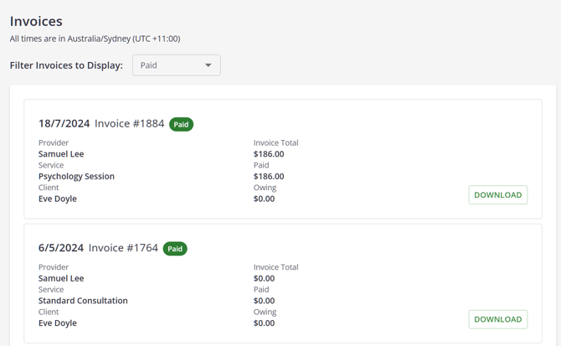Click the 6/5/2024 invoice date
561x346 pixels.
tap(61, 248)
